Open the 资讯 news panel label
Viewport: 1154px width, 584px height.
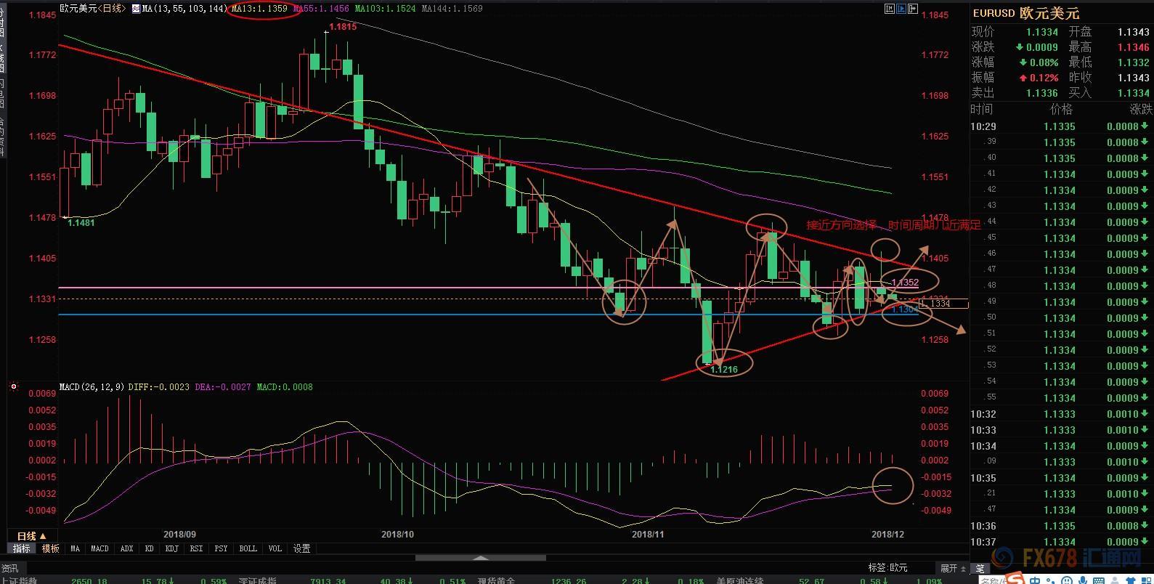click(x=10, y=568)
